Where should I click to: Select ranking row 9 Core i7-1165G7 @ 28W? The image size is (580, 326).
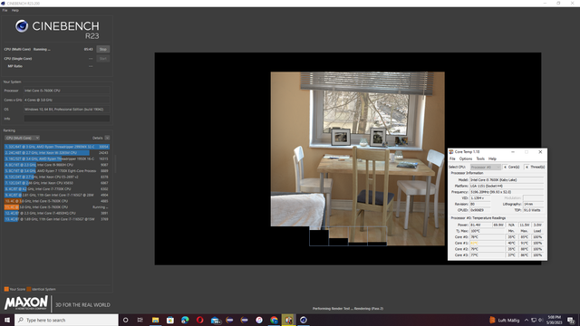(56, 196)
